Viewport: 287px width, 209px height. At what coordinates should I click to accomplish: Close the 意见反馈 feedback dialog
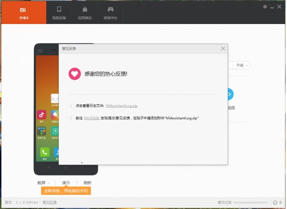[x=223, y=48]
